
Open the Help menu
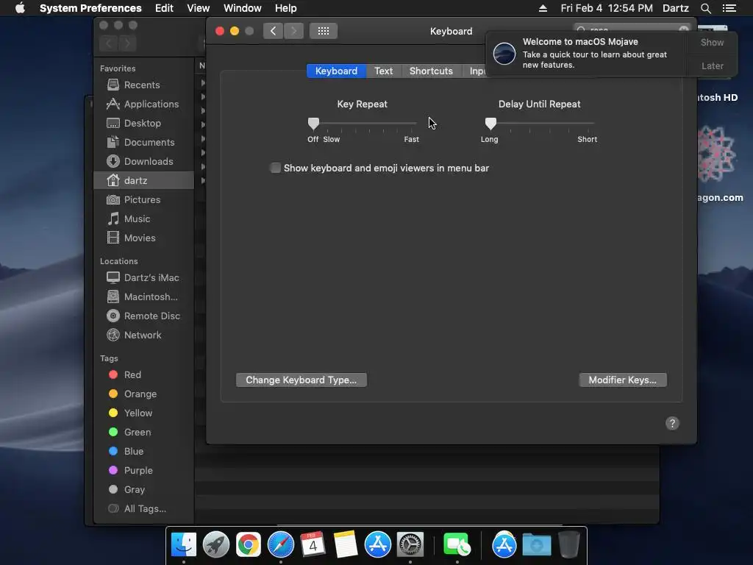point(286,8)
